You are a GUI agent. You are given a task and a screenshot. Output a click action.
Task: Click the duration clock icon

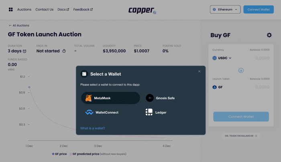24,51
